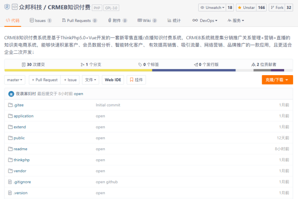This screenshot has width=298, height=199.
Task: Open the extend folder
Action: [x=20, y=127]
